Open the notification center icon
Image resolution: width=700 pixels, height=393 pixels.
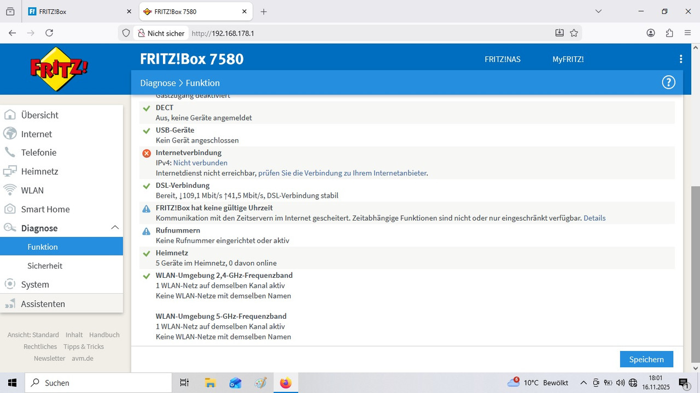(x=684, y=383)
